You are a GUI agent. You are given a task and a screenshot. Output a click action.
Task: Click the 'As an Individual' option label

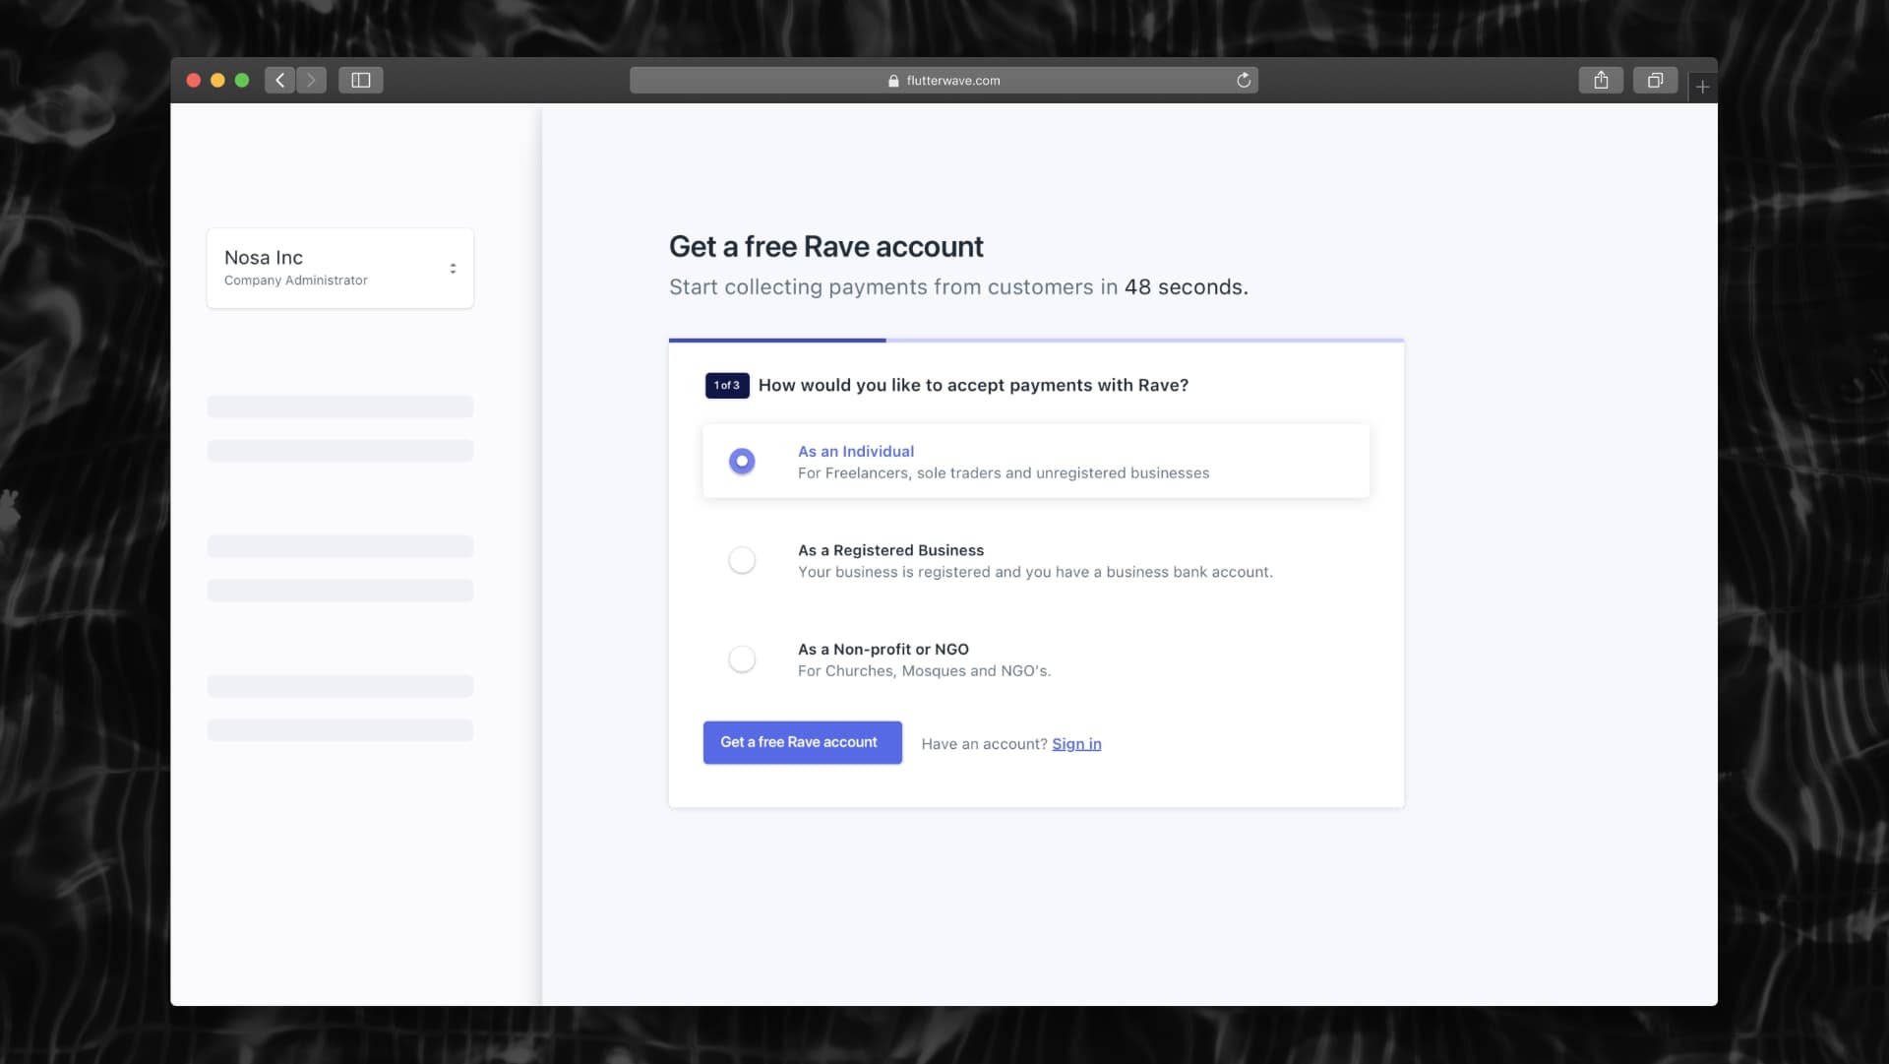856,452
